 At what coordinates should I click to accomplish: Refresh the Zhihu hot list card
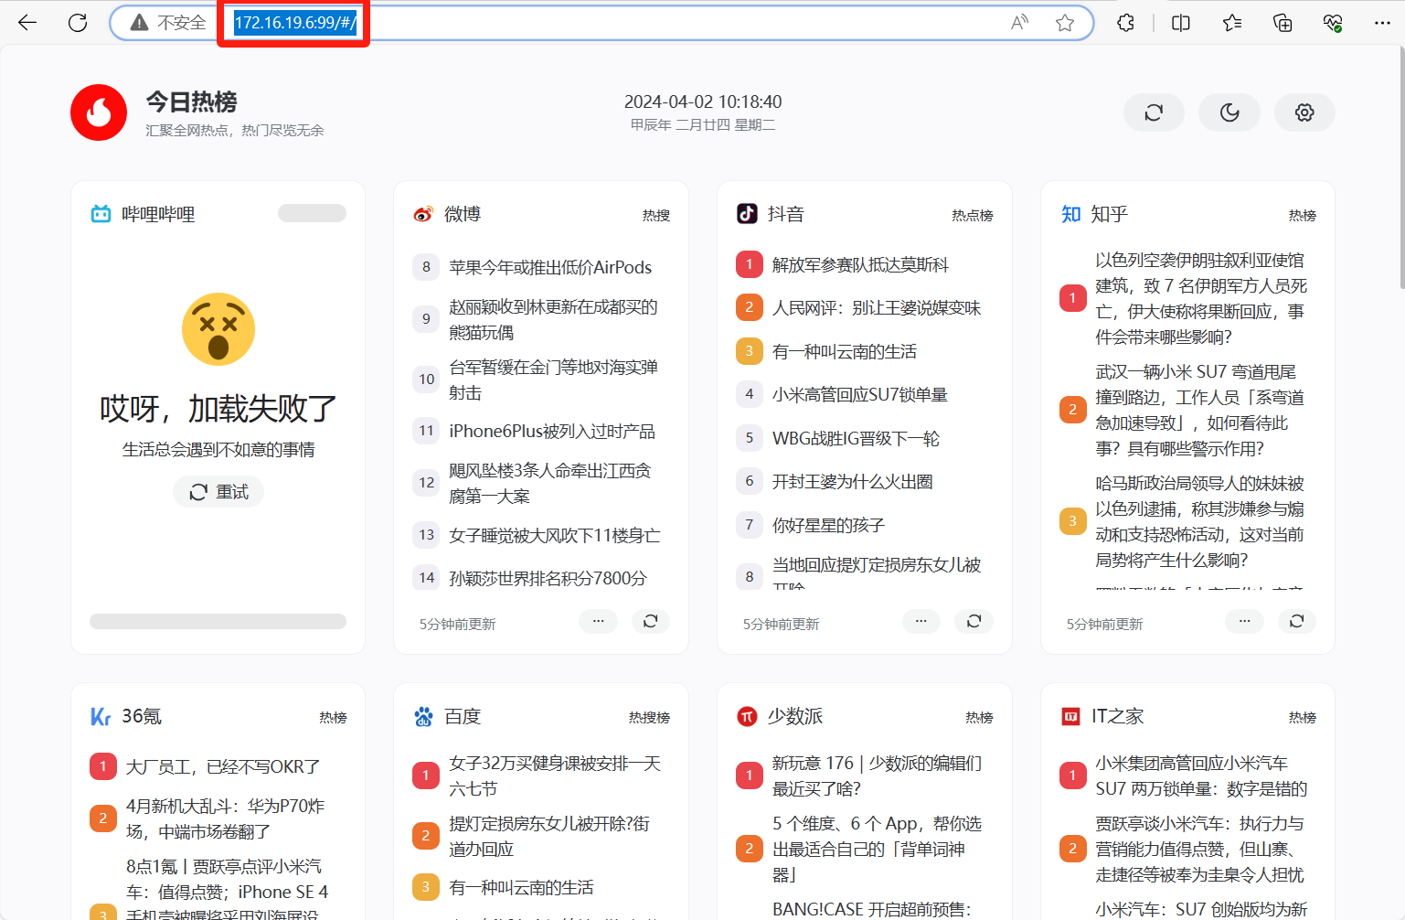click(x=1296, y=622)
